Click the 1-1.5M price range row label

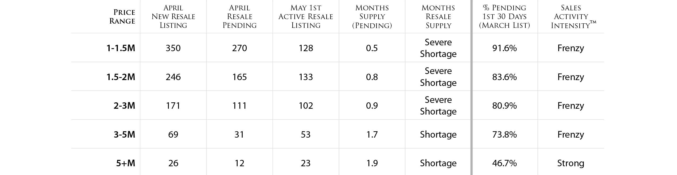pos(121,48)
